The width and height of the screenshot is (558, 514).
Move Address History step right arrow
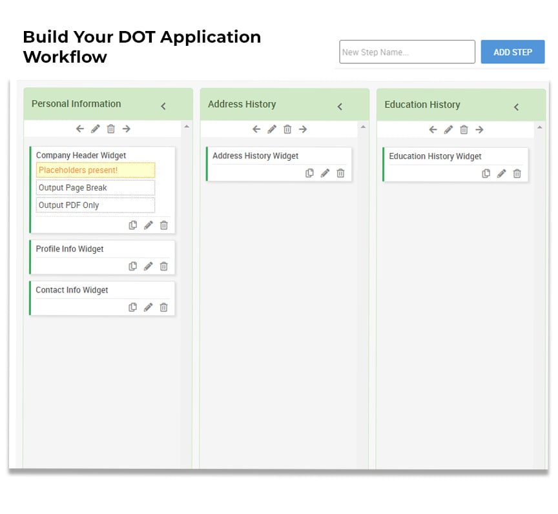(303, 129)
